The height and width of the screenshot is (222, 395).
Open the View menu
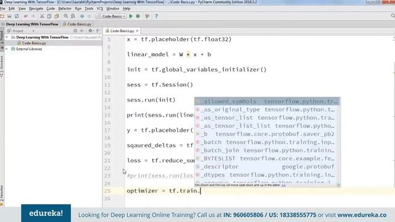tap(22, 9)
